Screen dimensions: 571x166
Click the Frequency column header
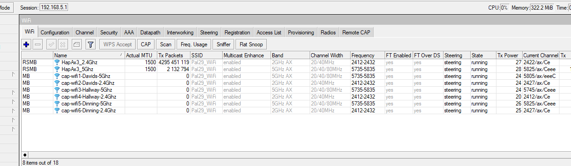[x=368, y=55]
